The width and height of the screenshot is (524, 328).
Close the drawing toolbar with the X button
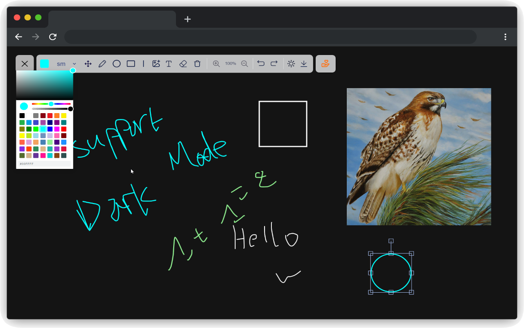point(25,64)
